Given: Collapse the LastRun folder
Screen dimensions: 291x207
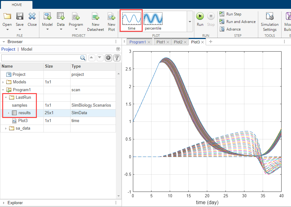Looking at the screenshot, I should click(6, 98).
